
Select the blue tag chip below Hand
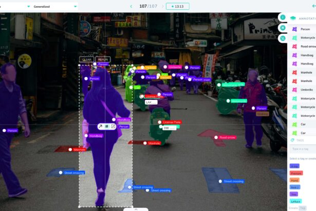[295, 187]
